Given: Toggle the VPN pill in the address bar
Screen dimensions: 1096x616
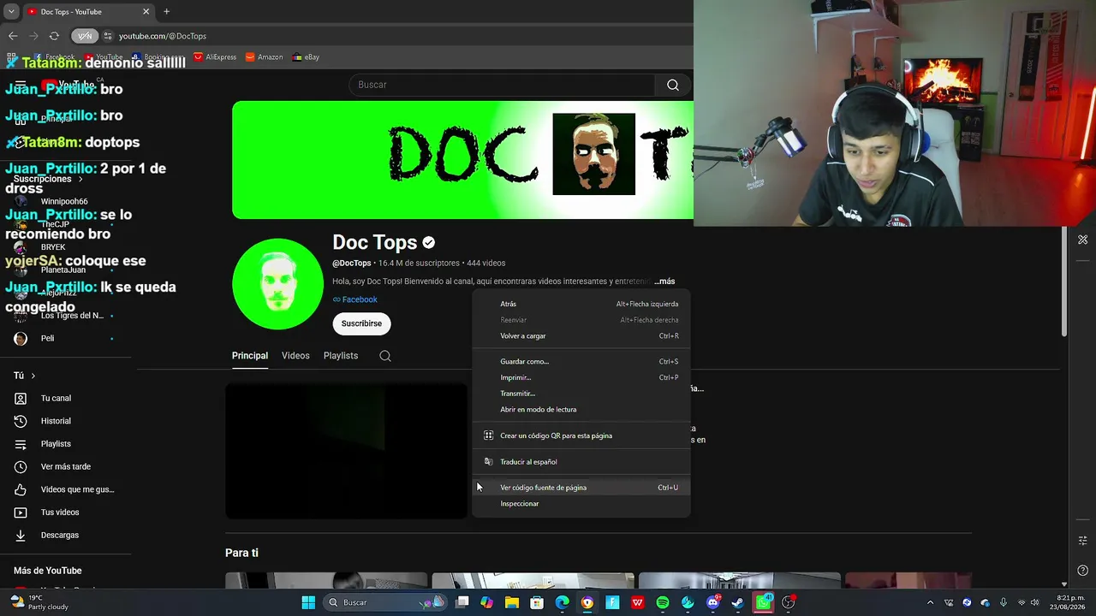Looking at the screenshot, I should point(84,36).
